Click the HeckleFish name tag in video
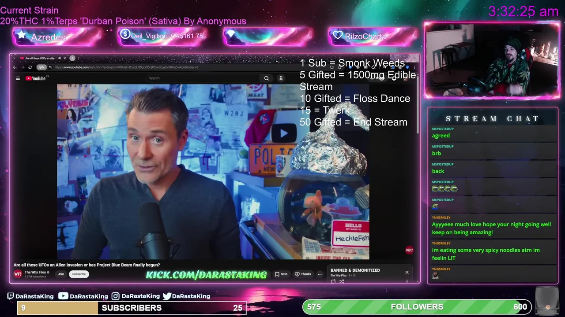The height and width of the screenshot is (317, 565). 351,233
